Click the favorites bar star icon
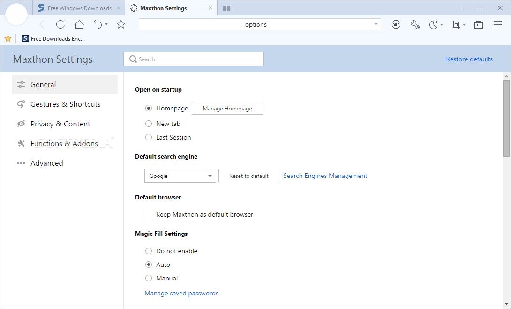Viewport: 511px width, 309px height. 8,39
